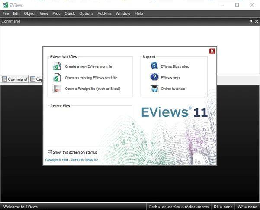Click the DB = none status entry
This screenshot has height=210, width=260.
[223, 207]
